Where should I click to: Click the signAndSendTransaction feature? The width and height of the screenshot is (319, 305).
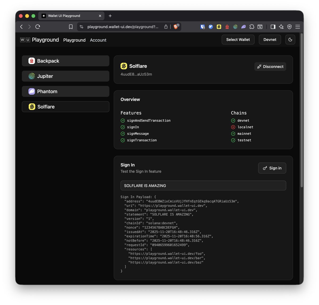[146, 121]
